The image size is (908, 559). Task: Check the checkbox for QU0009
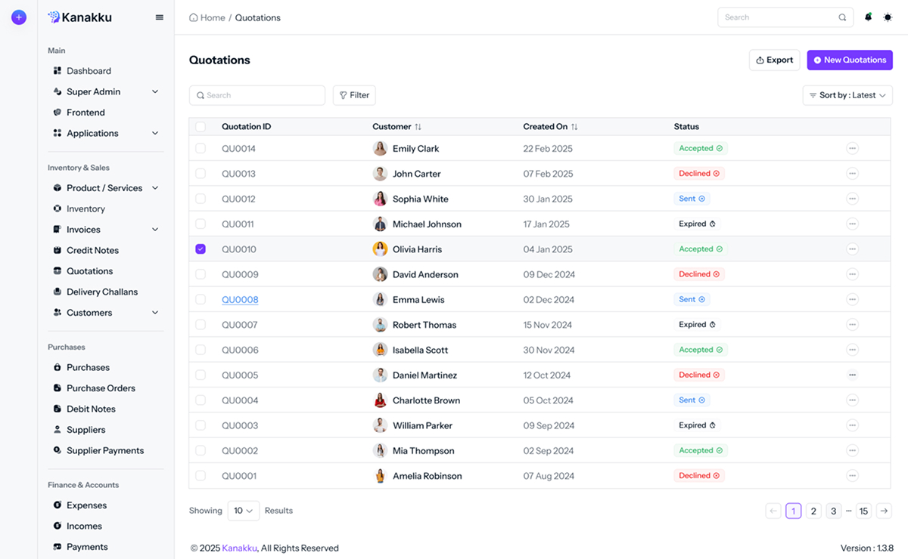[201, 274]
